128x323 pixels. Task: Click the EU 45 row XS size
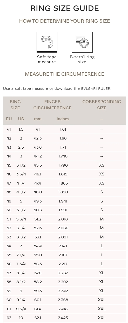[102, 165]
